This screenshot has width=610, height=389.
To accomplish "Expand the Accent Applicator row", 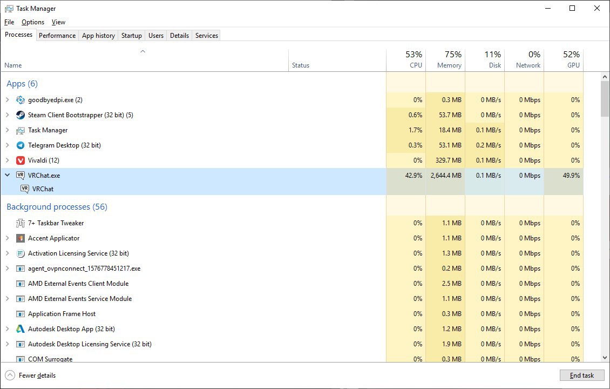I will coord(8,238).
